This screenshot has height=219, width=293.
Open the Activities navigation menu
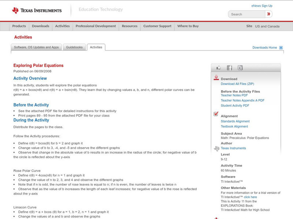coord(62,26)
